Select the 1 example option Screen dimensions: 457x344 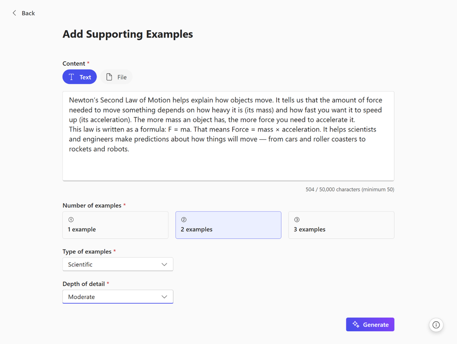click(x=115, y=225)
